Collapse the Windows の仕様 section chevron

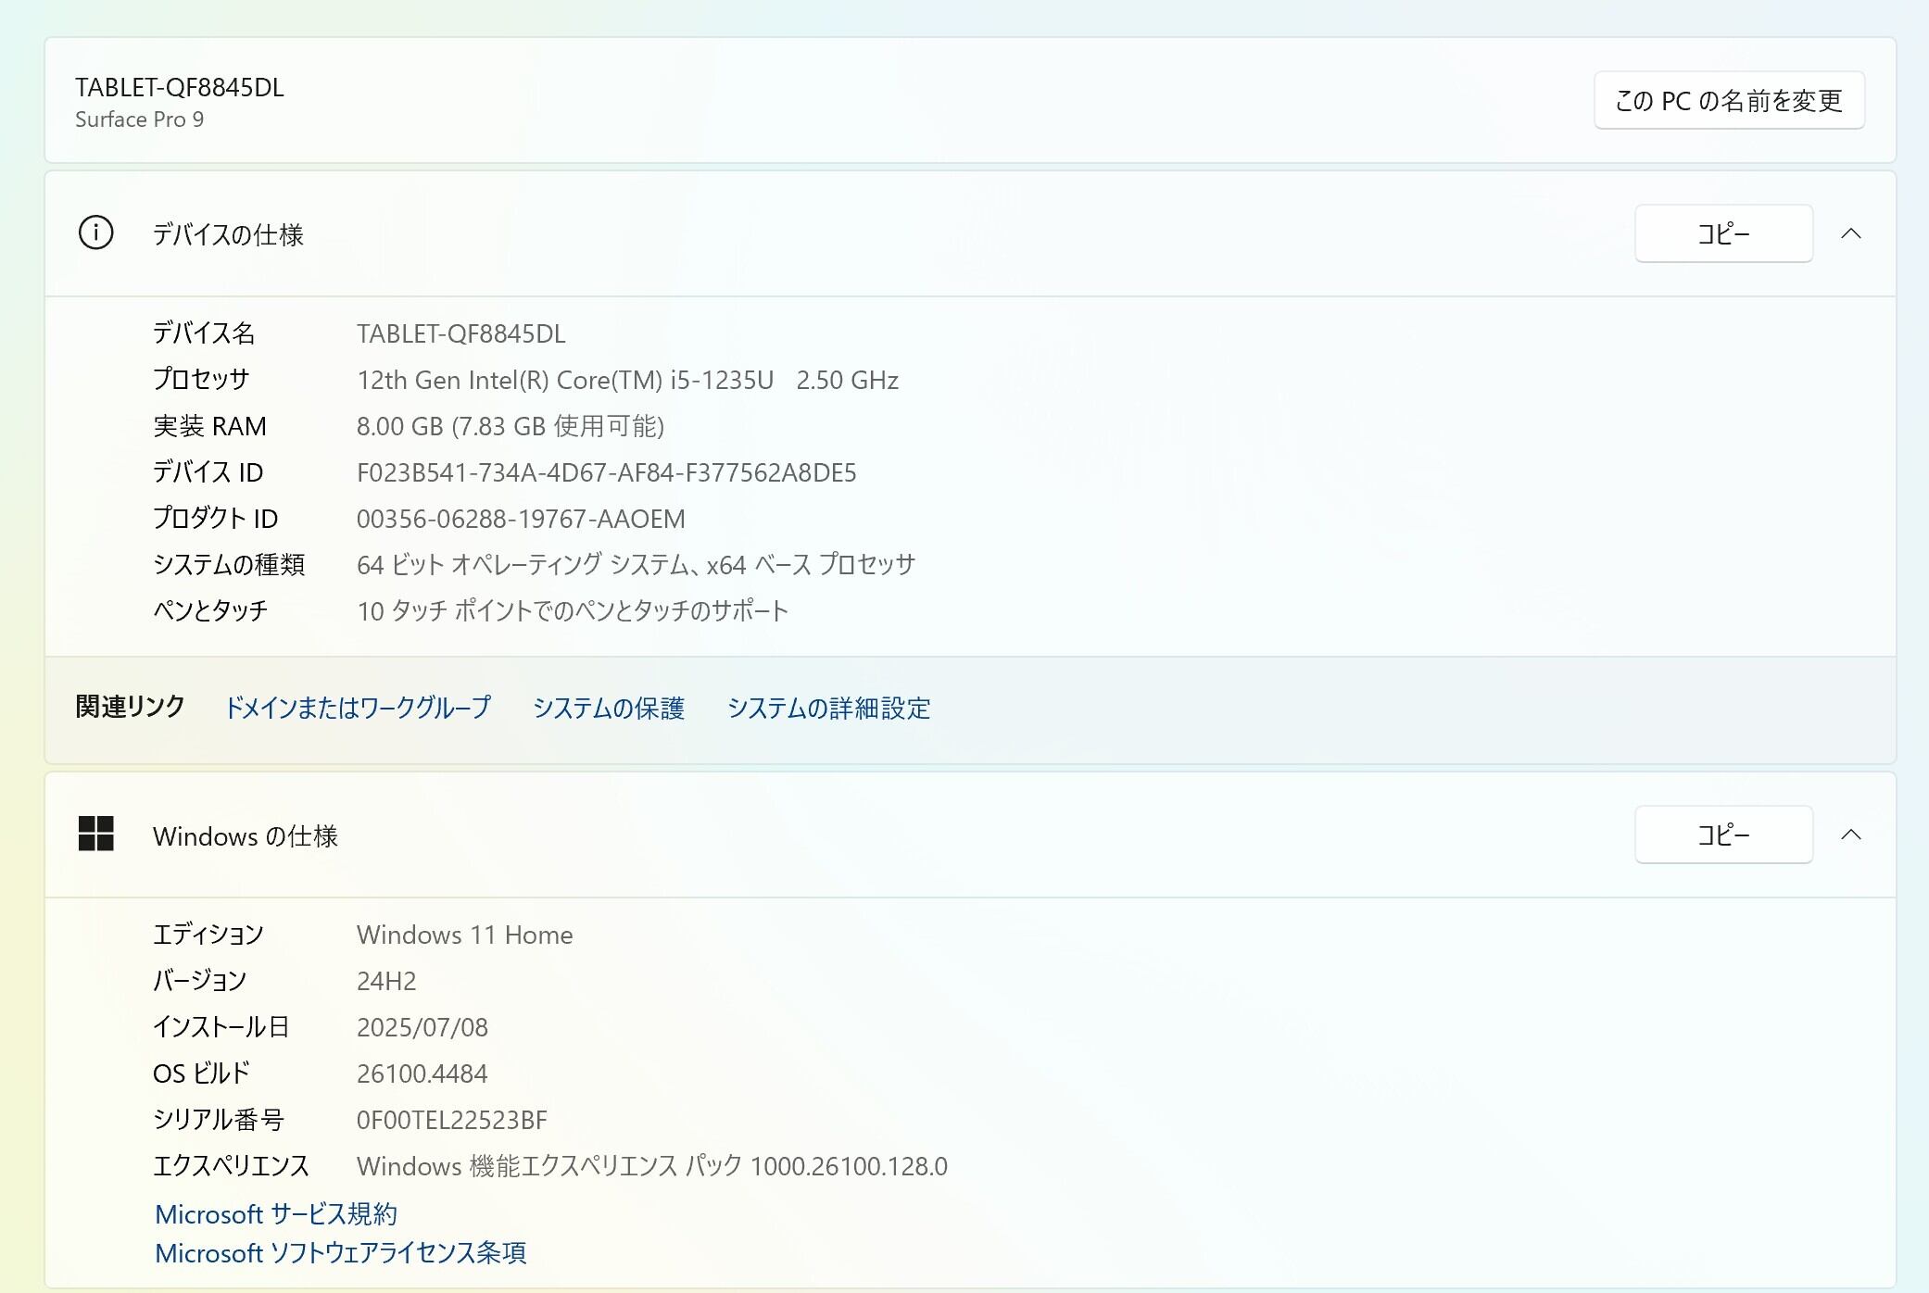click(1850, 835)
